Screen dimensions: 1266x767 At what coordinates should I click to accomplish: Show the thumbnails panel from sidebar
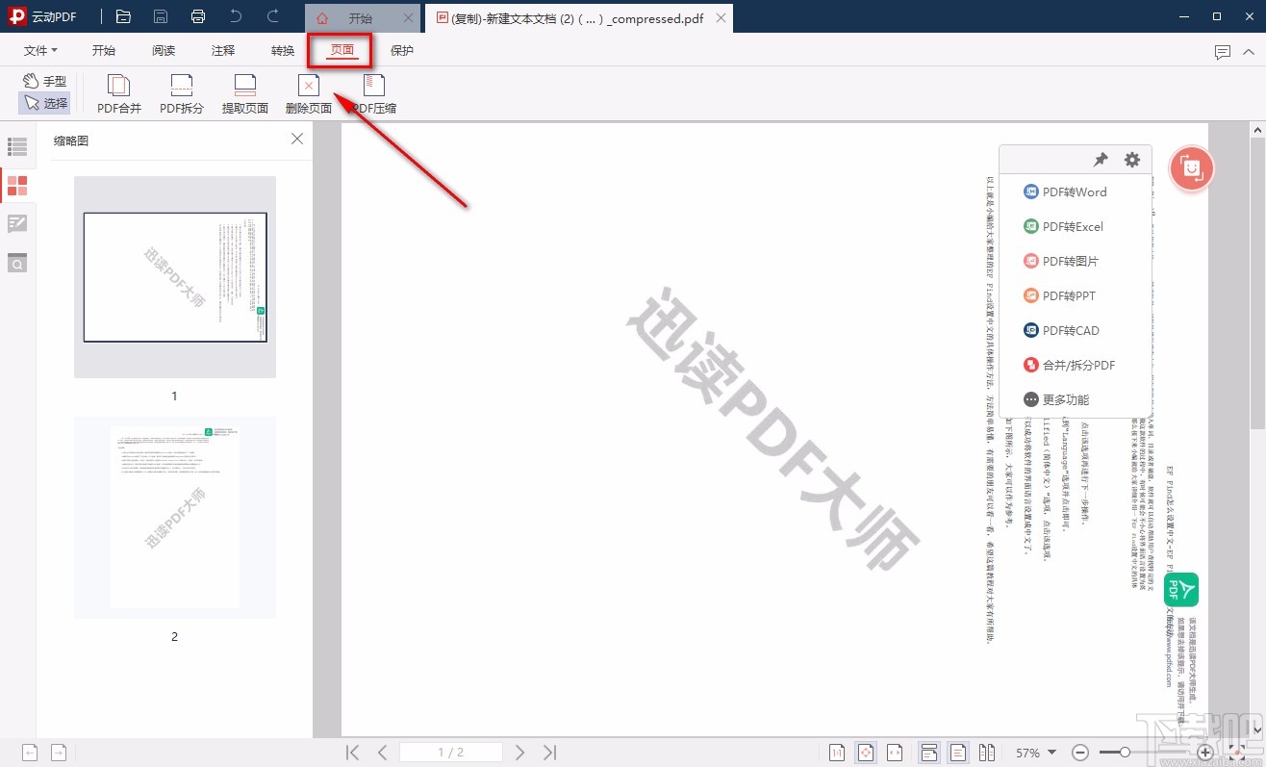17,186
